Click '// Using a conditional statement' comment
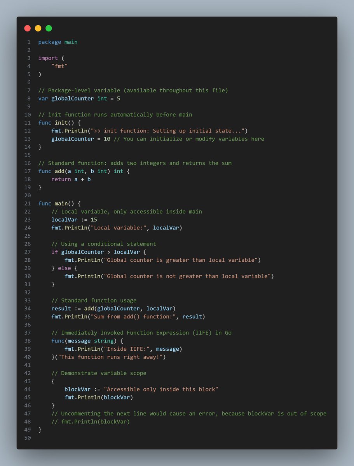 click(x=104, y=244)
